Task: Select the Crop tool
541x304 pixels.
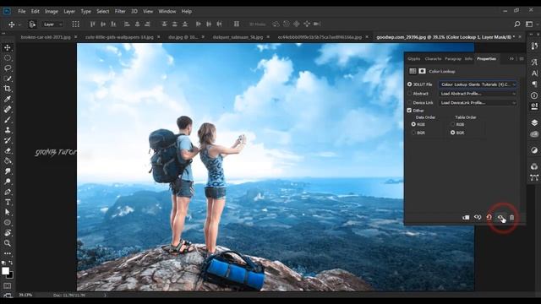Action: pos(8,89)
